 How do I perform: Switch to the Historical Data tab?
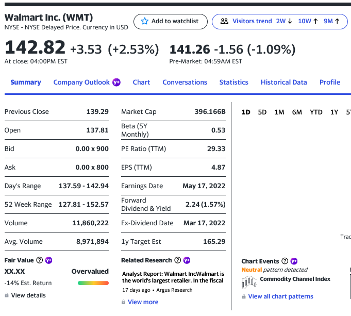pyautogui.click(x=283, y=82)
